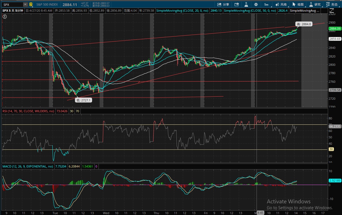Click the high 2884.8 price bubble
The image size is (342, 215).
[304, 24]
